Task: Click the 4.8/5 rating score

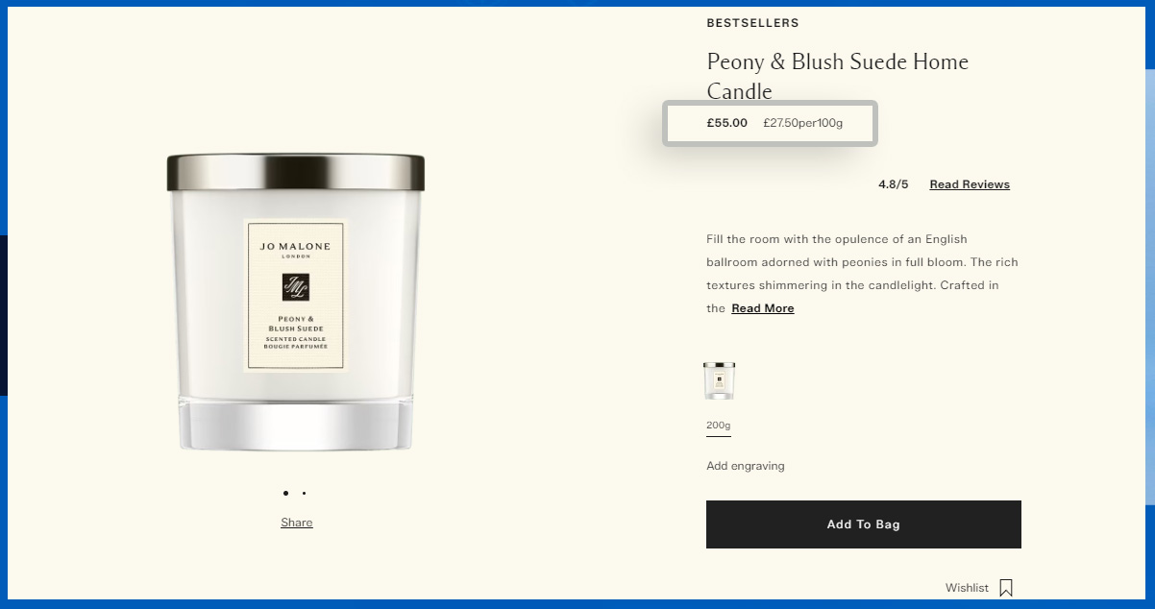Action: 893,184
